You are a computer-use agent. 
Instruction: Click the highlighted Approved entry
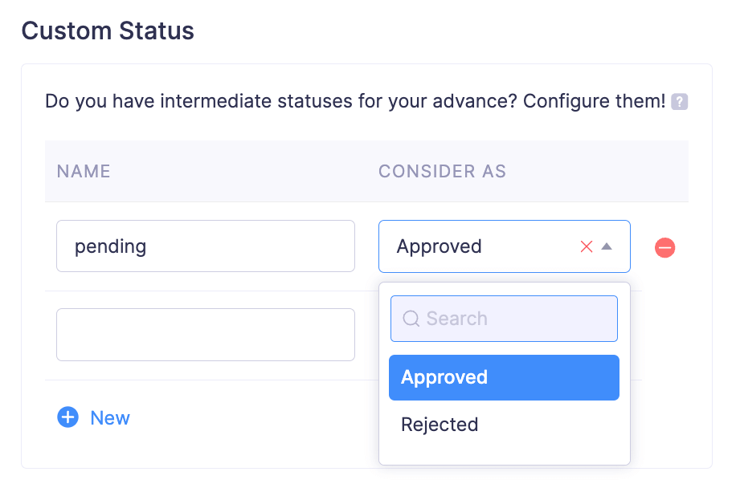click(504, 377)
